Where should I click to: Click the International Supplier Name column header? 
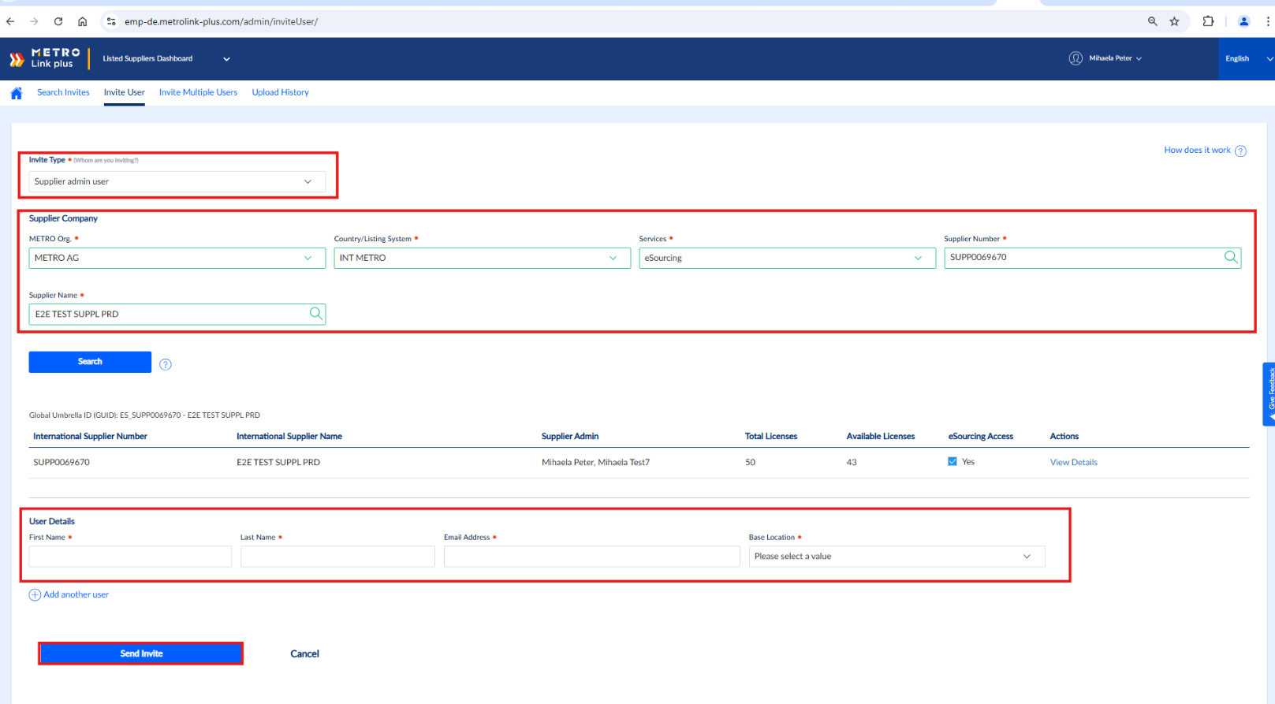[289, 436]
